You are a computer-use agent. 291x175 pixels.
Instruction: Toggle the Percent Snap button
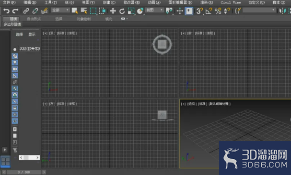pos(218,11)
